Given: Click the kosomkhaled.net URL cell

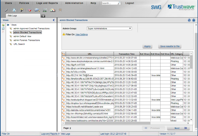Looking at the screenshot, I should point(90,117).
